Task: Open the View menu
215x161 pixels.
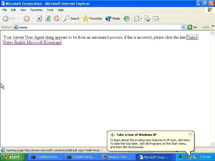Action: (23, 10)
